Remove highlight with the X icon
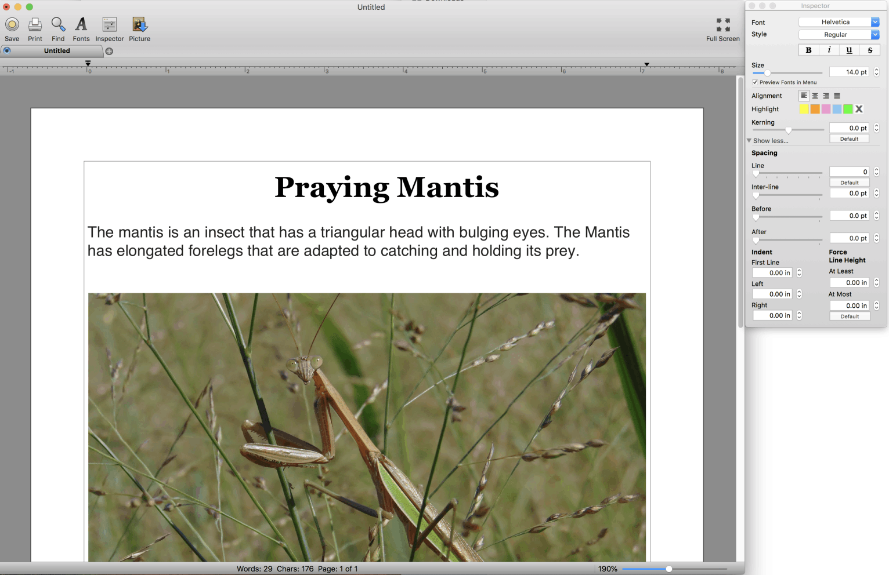 [859, 109]
